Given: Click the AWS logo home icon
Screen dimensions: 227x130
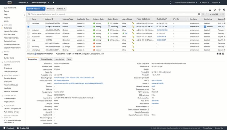Looking at the screenshot, I should (x=9, y=2).
